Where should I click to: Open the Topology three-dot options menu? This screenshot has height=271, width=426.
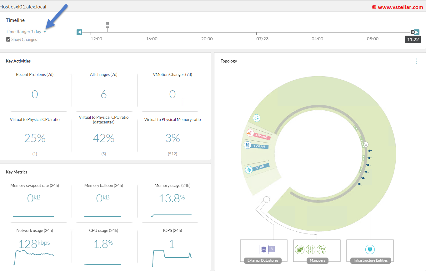click(417, 61)
